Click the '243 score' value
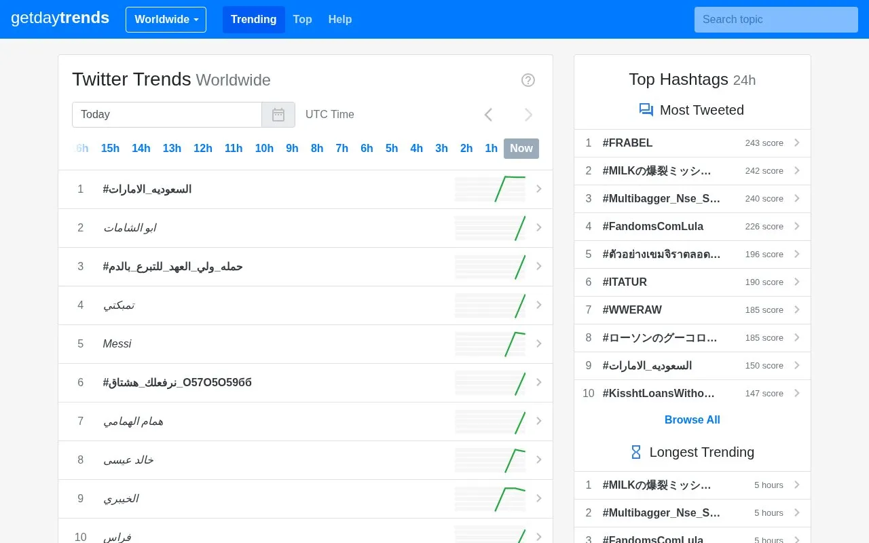The height and width of the screenshot is (543, 869). (x=764, y=143)
